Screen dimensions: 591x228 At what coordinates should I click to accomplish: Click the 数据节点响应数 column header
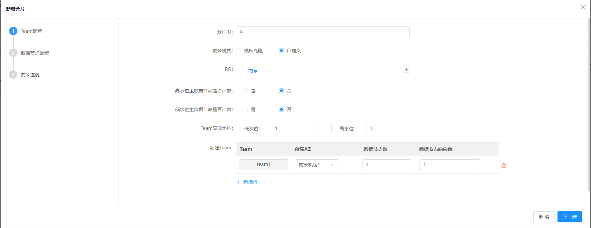point(436,149)
